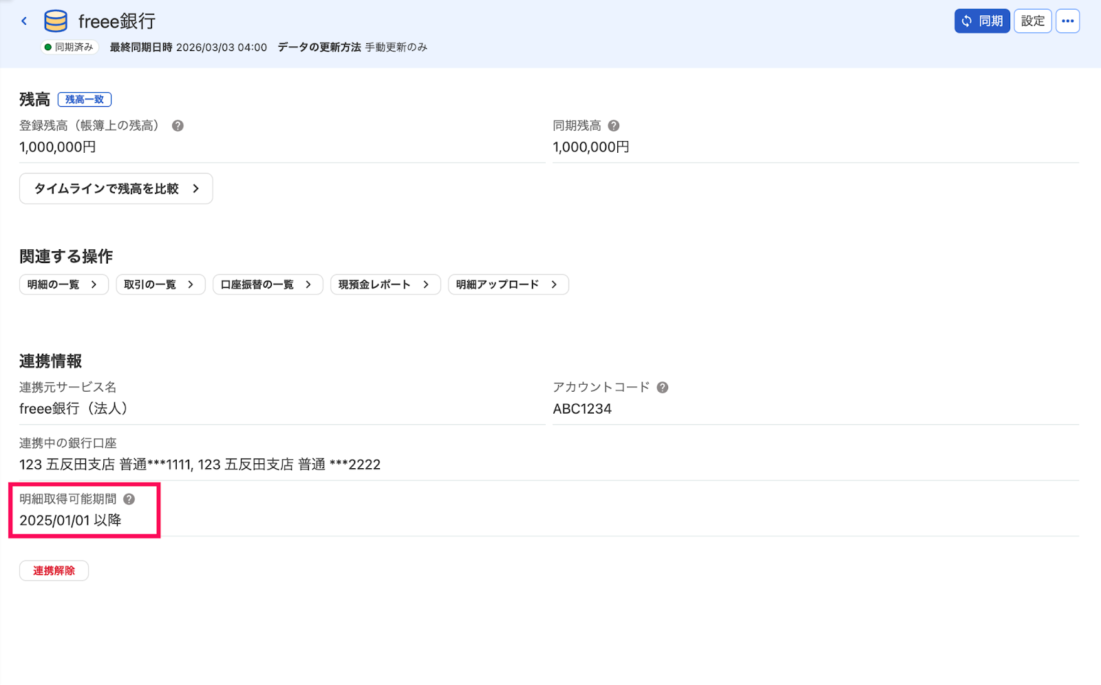Click the freee銀行 page title

(x=117, y=21)
